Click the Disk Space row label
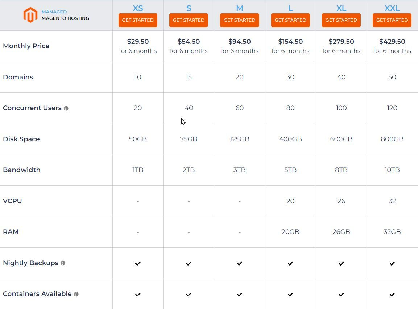418x309 pixels. pos(22,139)
